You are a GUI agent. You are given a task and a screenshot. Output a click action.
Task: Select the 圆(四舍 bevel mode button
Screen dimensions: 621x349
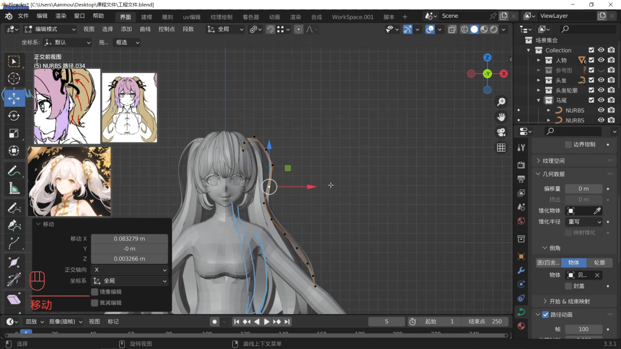pyautogui.click(x=549, y=263)
